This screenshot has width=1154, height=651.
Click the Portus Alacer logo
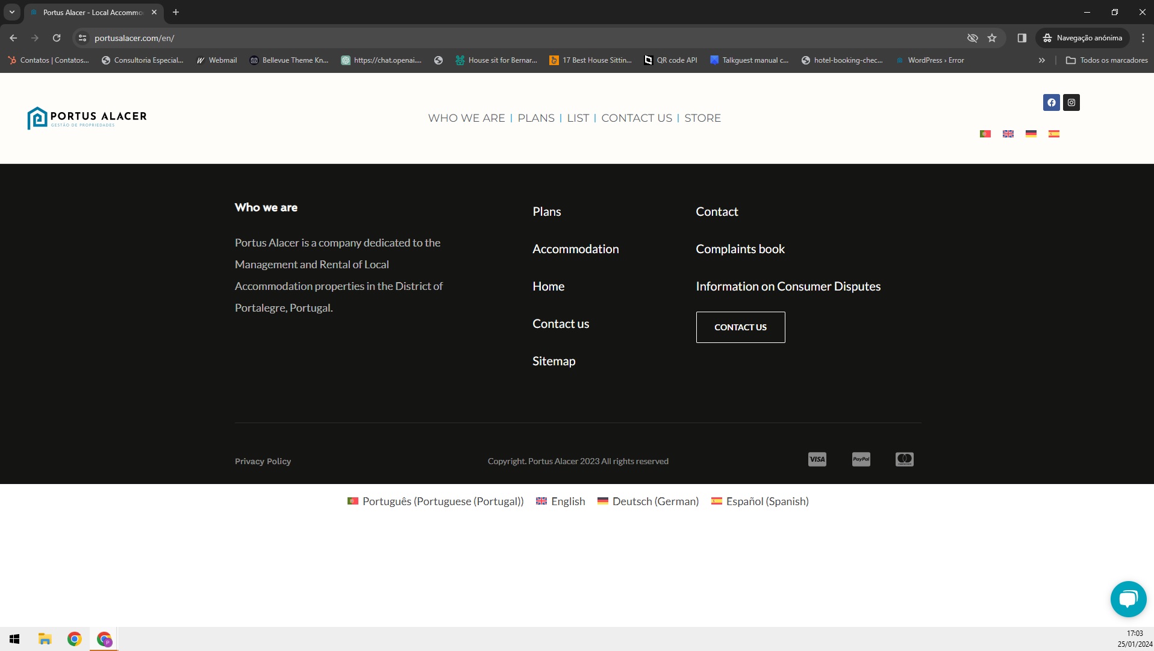point(87,118)
